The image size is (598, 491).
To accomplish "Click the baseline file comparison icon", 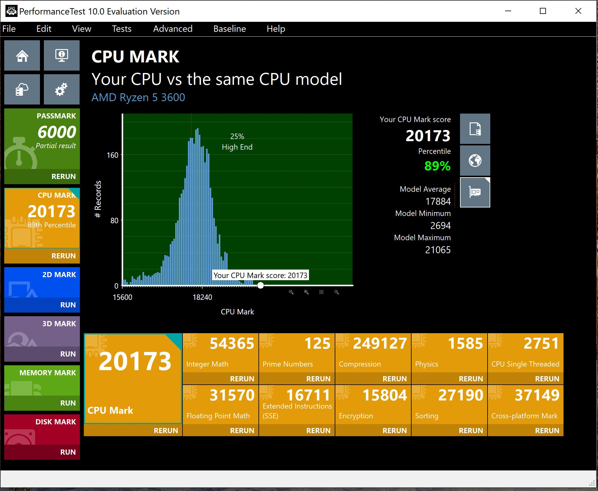I will 475,129.
